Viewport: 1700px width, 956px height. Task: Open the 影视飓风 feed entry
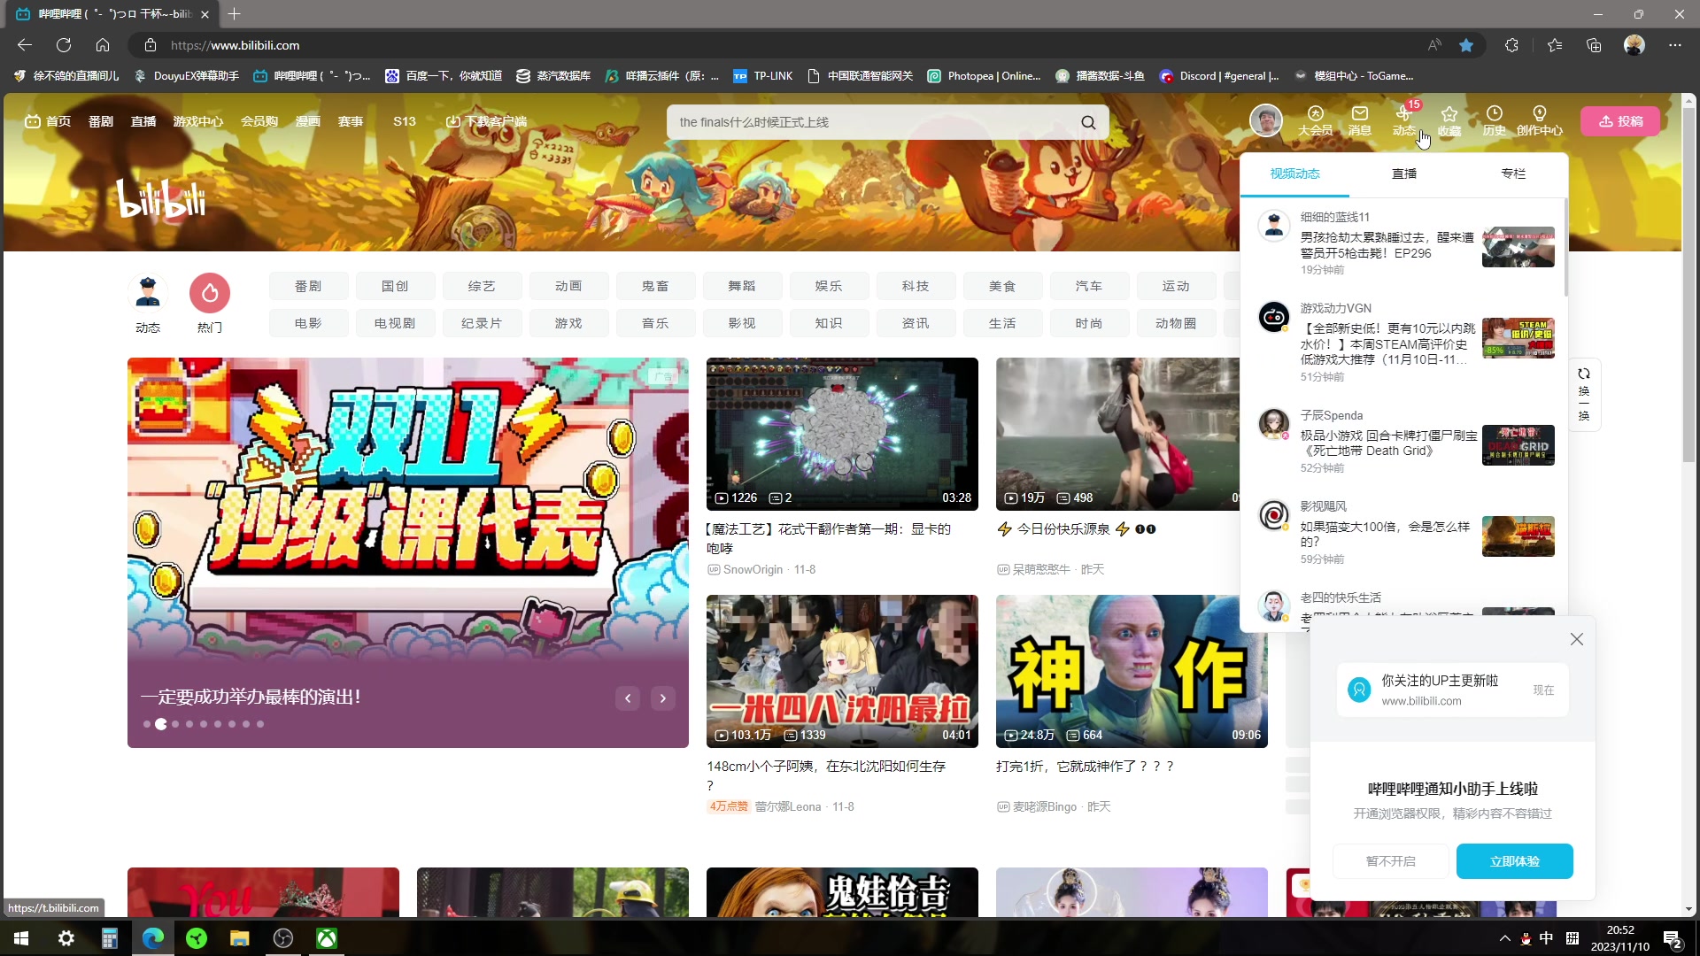pyautogui.click(x=1405, y=532)
